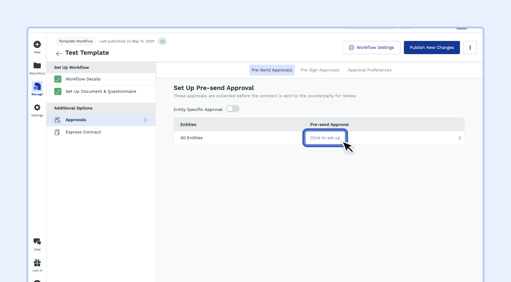Open Express Contract in Additional Options
Viewport: 511px width, 282px height.
coord(83,132)
